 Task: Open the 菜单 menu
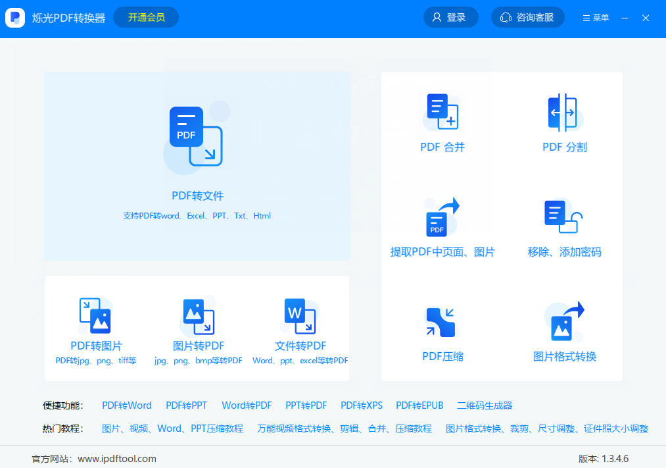(x=594, y=18)
